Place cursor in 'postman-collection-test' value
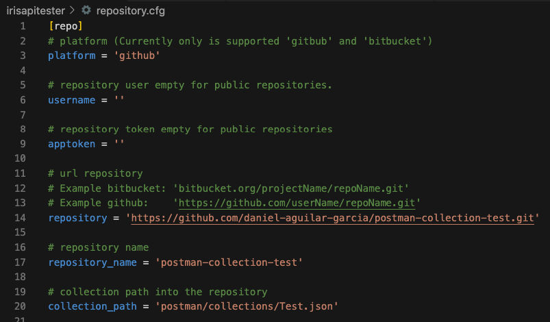 pyautogui.click(x=229, y=262)
